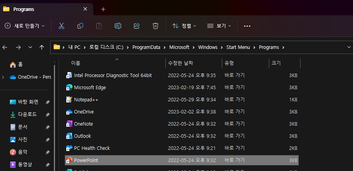Click pin icon next to 다운로드
353x171 pixels.
point(47,115)
